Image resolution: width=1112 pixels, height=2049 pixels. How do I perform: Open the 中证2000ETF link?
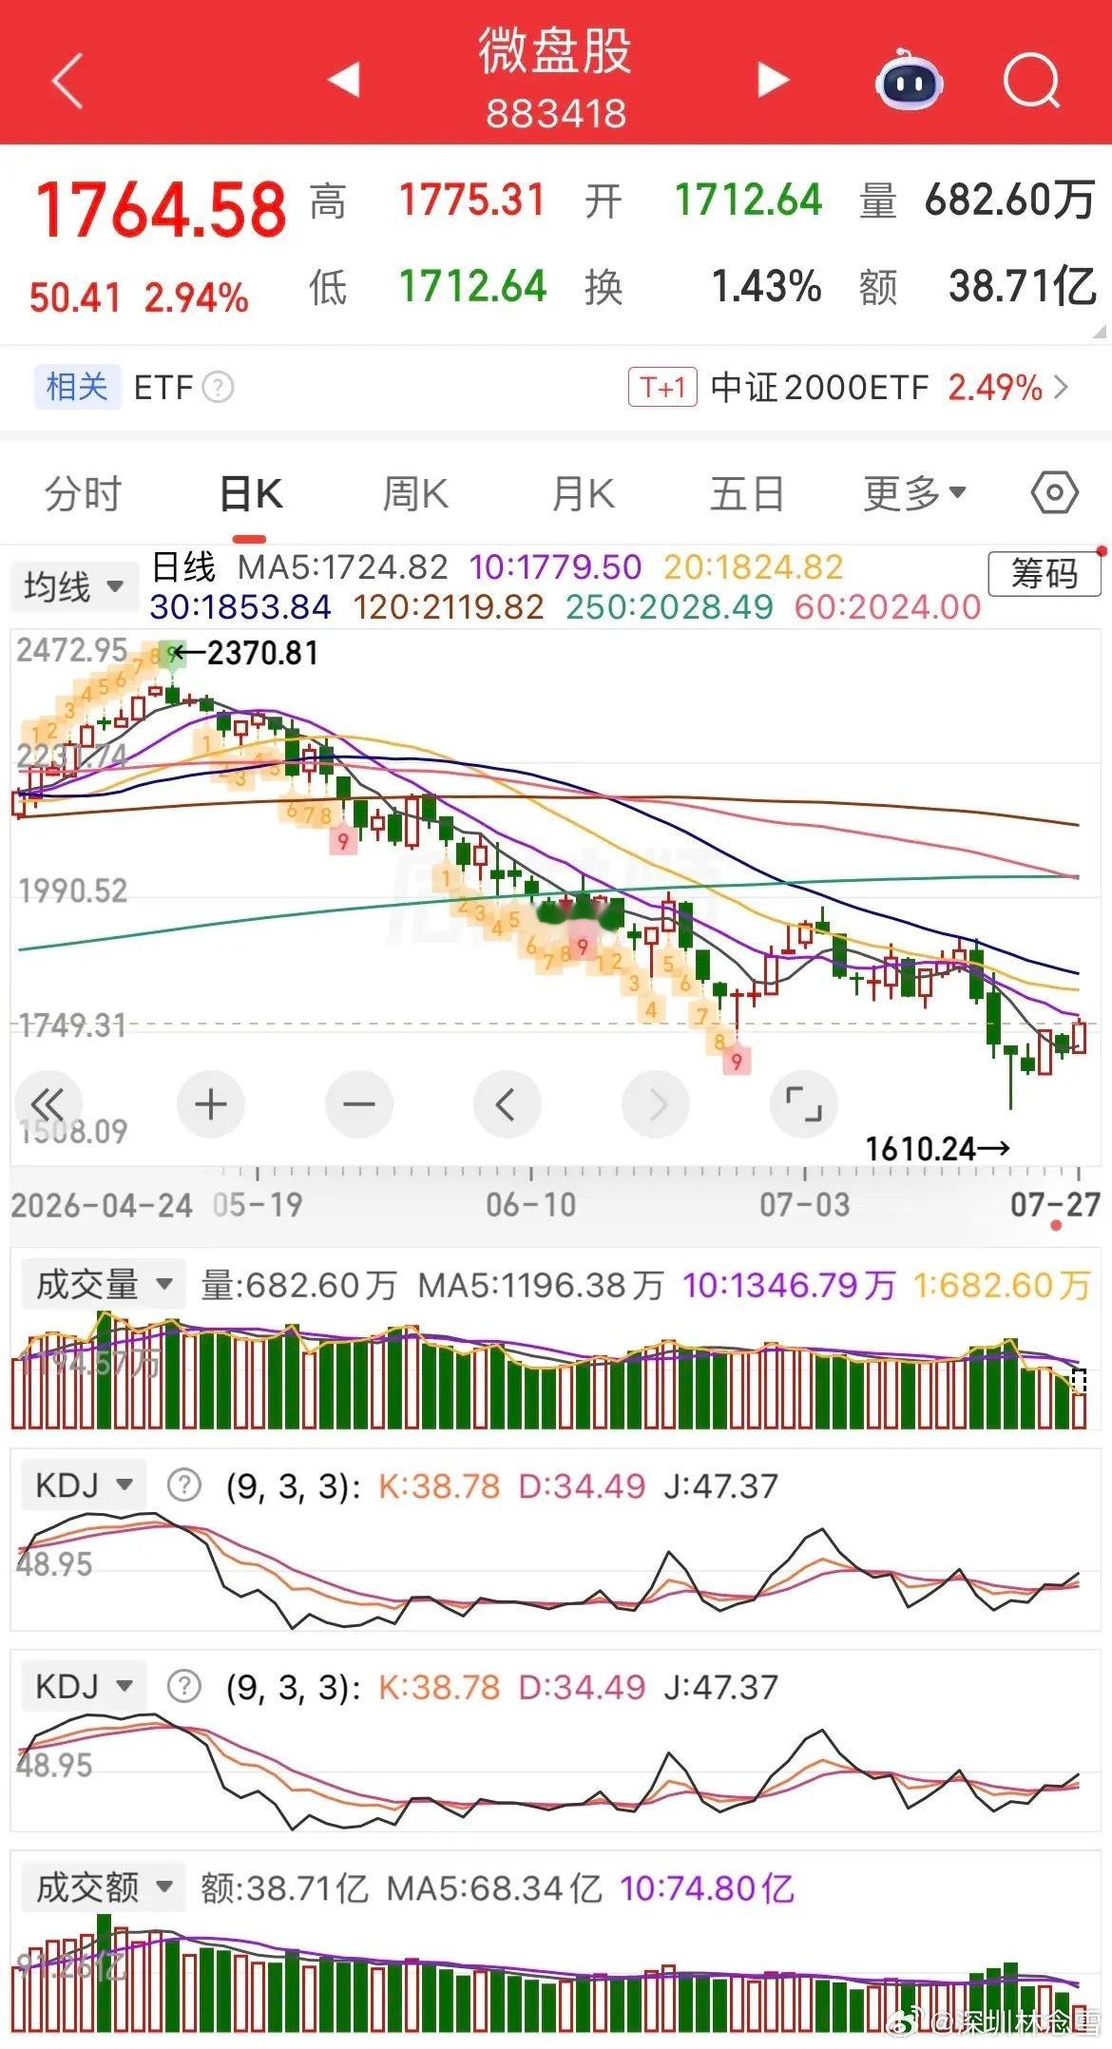[x=819, y=387]
